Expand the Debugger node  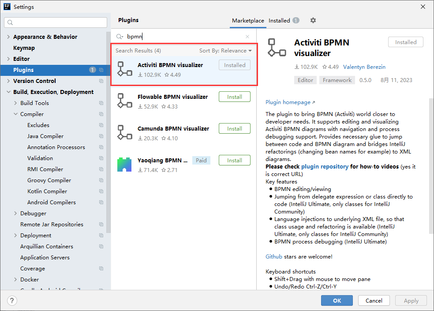15,213
